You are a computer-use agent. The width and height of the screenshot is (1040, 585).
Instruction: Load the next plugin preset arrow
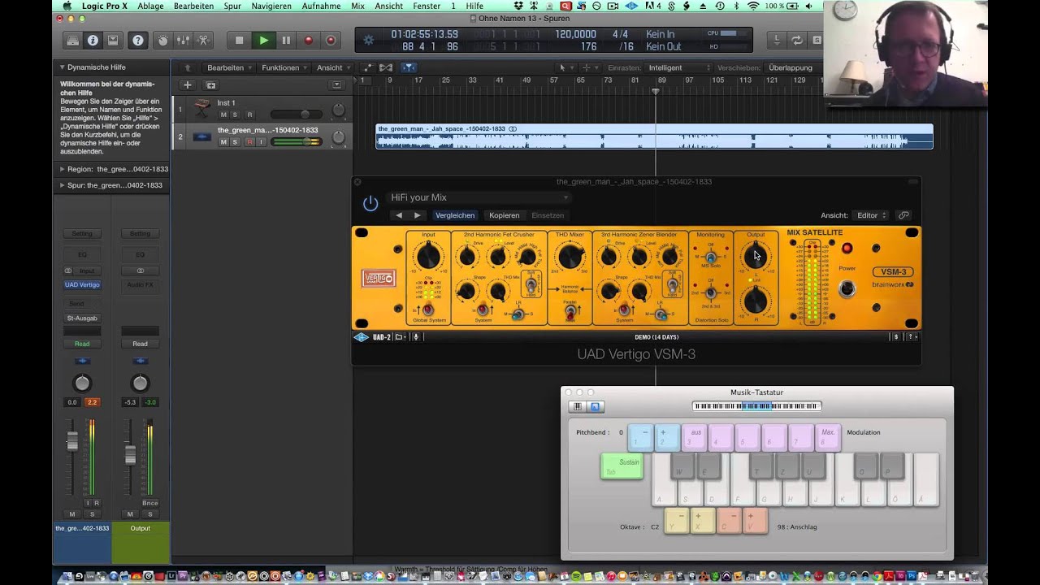(417, 215)
